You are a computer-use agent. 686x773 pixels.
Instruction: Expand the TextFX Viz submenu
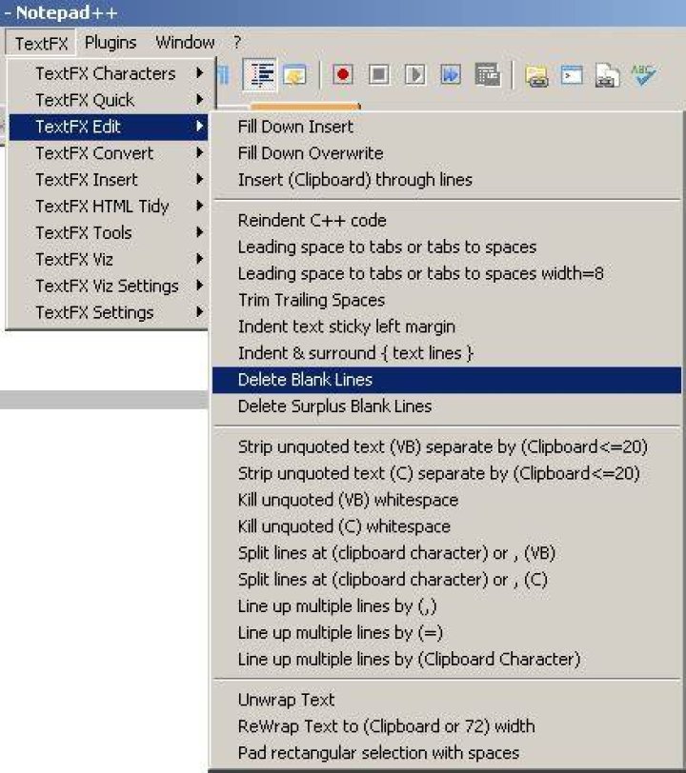point(109,259)
